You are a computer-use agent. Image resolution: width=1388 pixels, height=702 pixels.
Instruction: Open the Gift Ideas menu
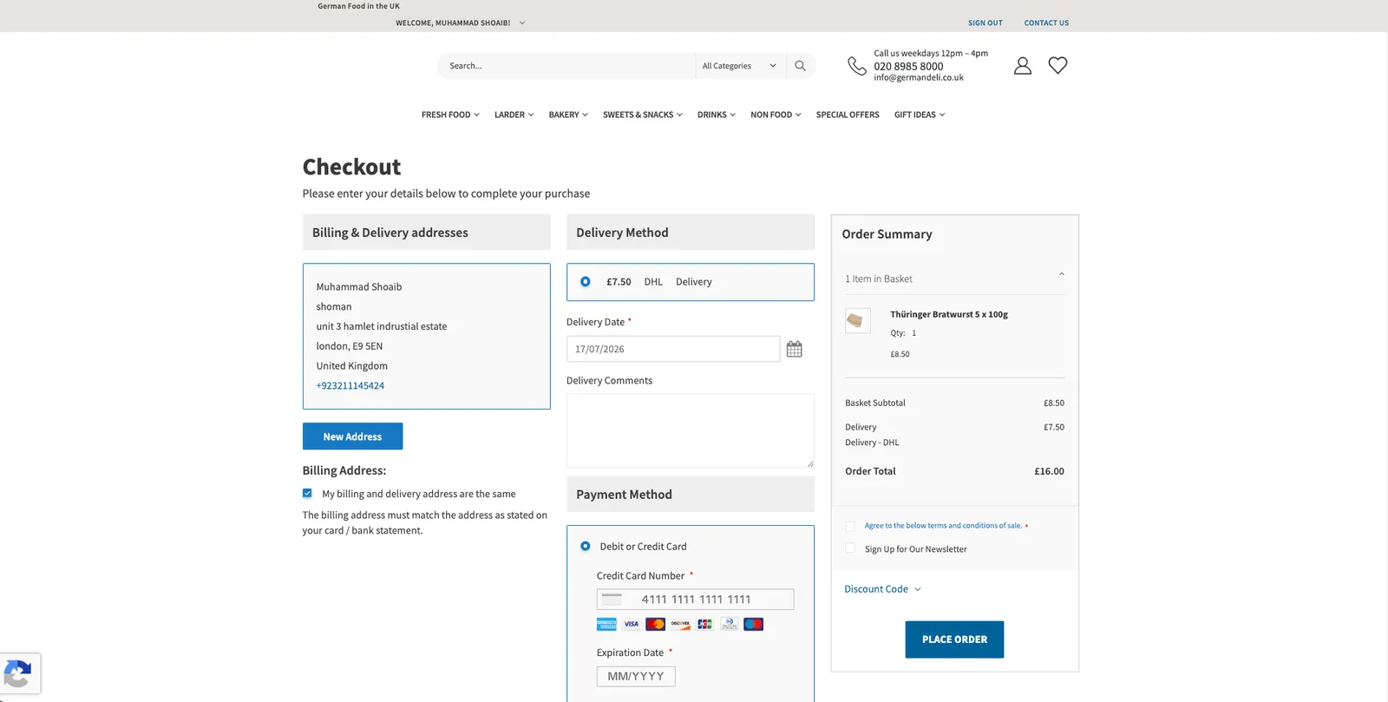920,115
